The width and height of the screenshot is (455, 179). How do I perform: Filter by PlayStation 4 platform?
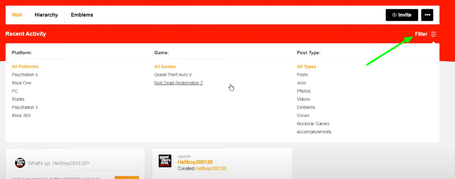[25, 75]
